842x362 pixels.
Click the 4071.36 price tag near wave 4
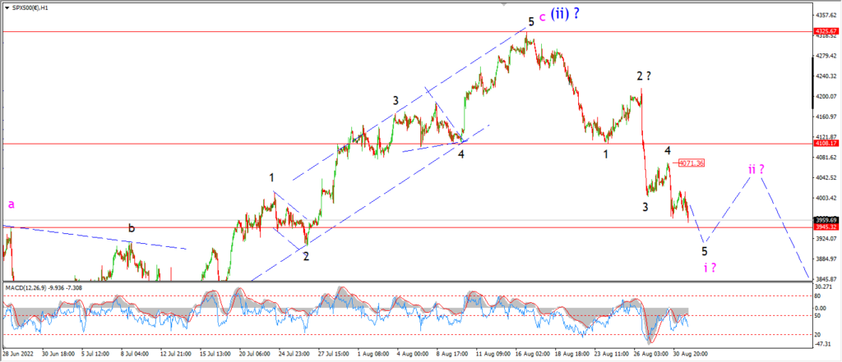[692, 163]
